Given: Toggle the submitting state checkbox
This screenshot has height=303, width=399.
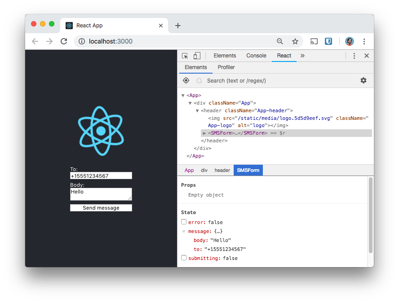Looking at the screenshot, I should pyautogui.click(x=184, y=258).
